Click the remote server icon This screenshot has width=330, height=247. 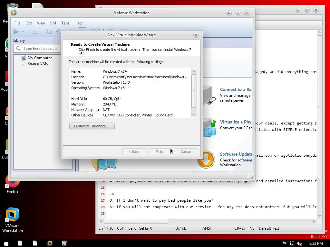click(209, 95)
